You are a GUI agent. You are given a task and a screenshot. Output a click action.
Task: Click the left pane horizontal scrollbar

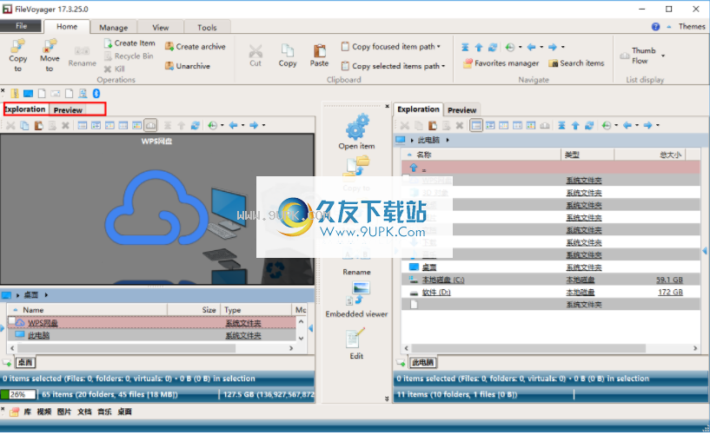pyautogui.click(x=126, y=349)
